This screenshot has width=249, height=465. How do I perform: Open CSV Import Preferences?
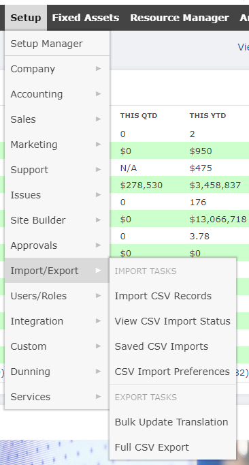(x=173, y=372)
